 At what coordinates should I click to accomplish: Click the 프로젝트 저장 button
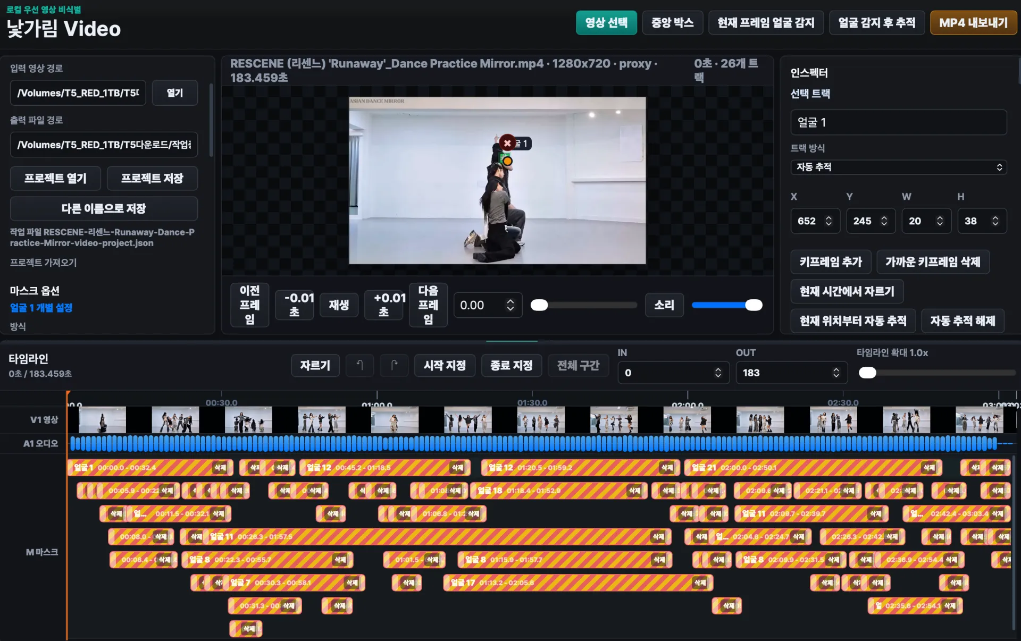(x=152, y=179)
